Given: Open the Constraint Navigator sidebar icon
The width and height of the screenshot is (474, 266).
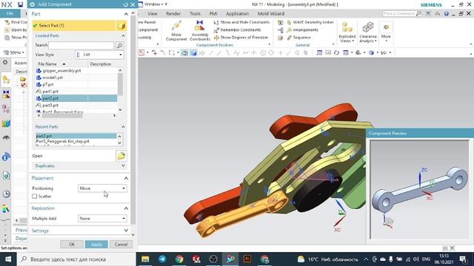Looking at the screenshot, I should [x=6, y=94].
